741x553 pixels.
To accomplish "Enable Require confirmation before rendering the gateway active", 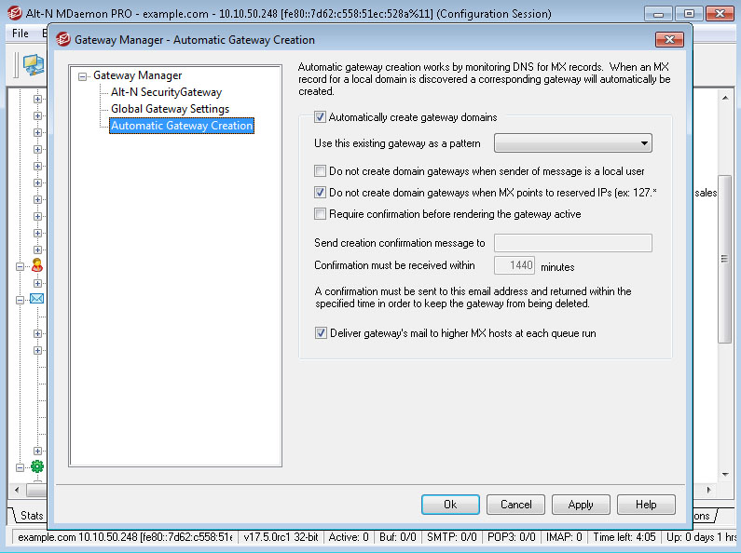I will pyautogui.click(x=320, y=214).
